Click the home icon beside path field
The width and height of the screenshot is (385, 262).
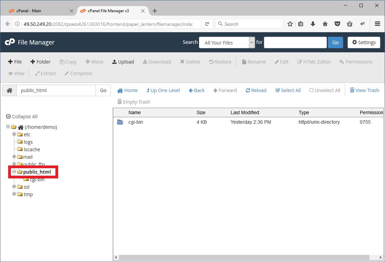(10, 90)
